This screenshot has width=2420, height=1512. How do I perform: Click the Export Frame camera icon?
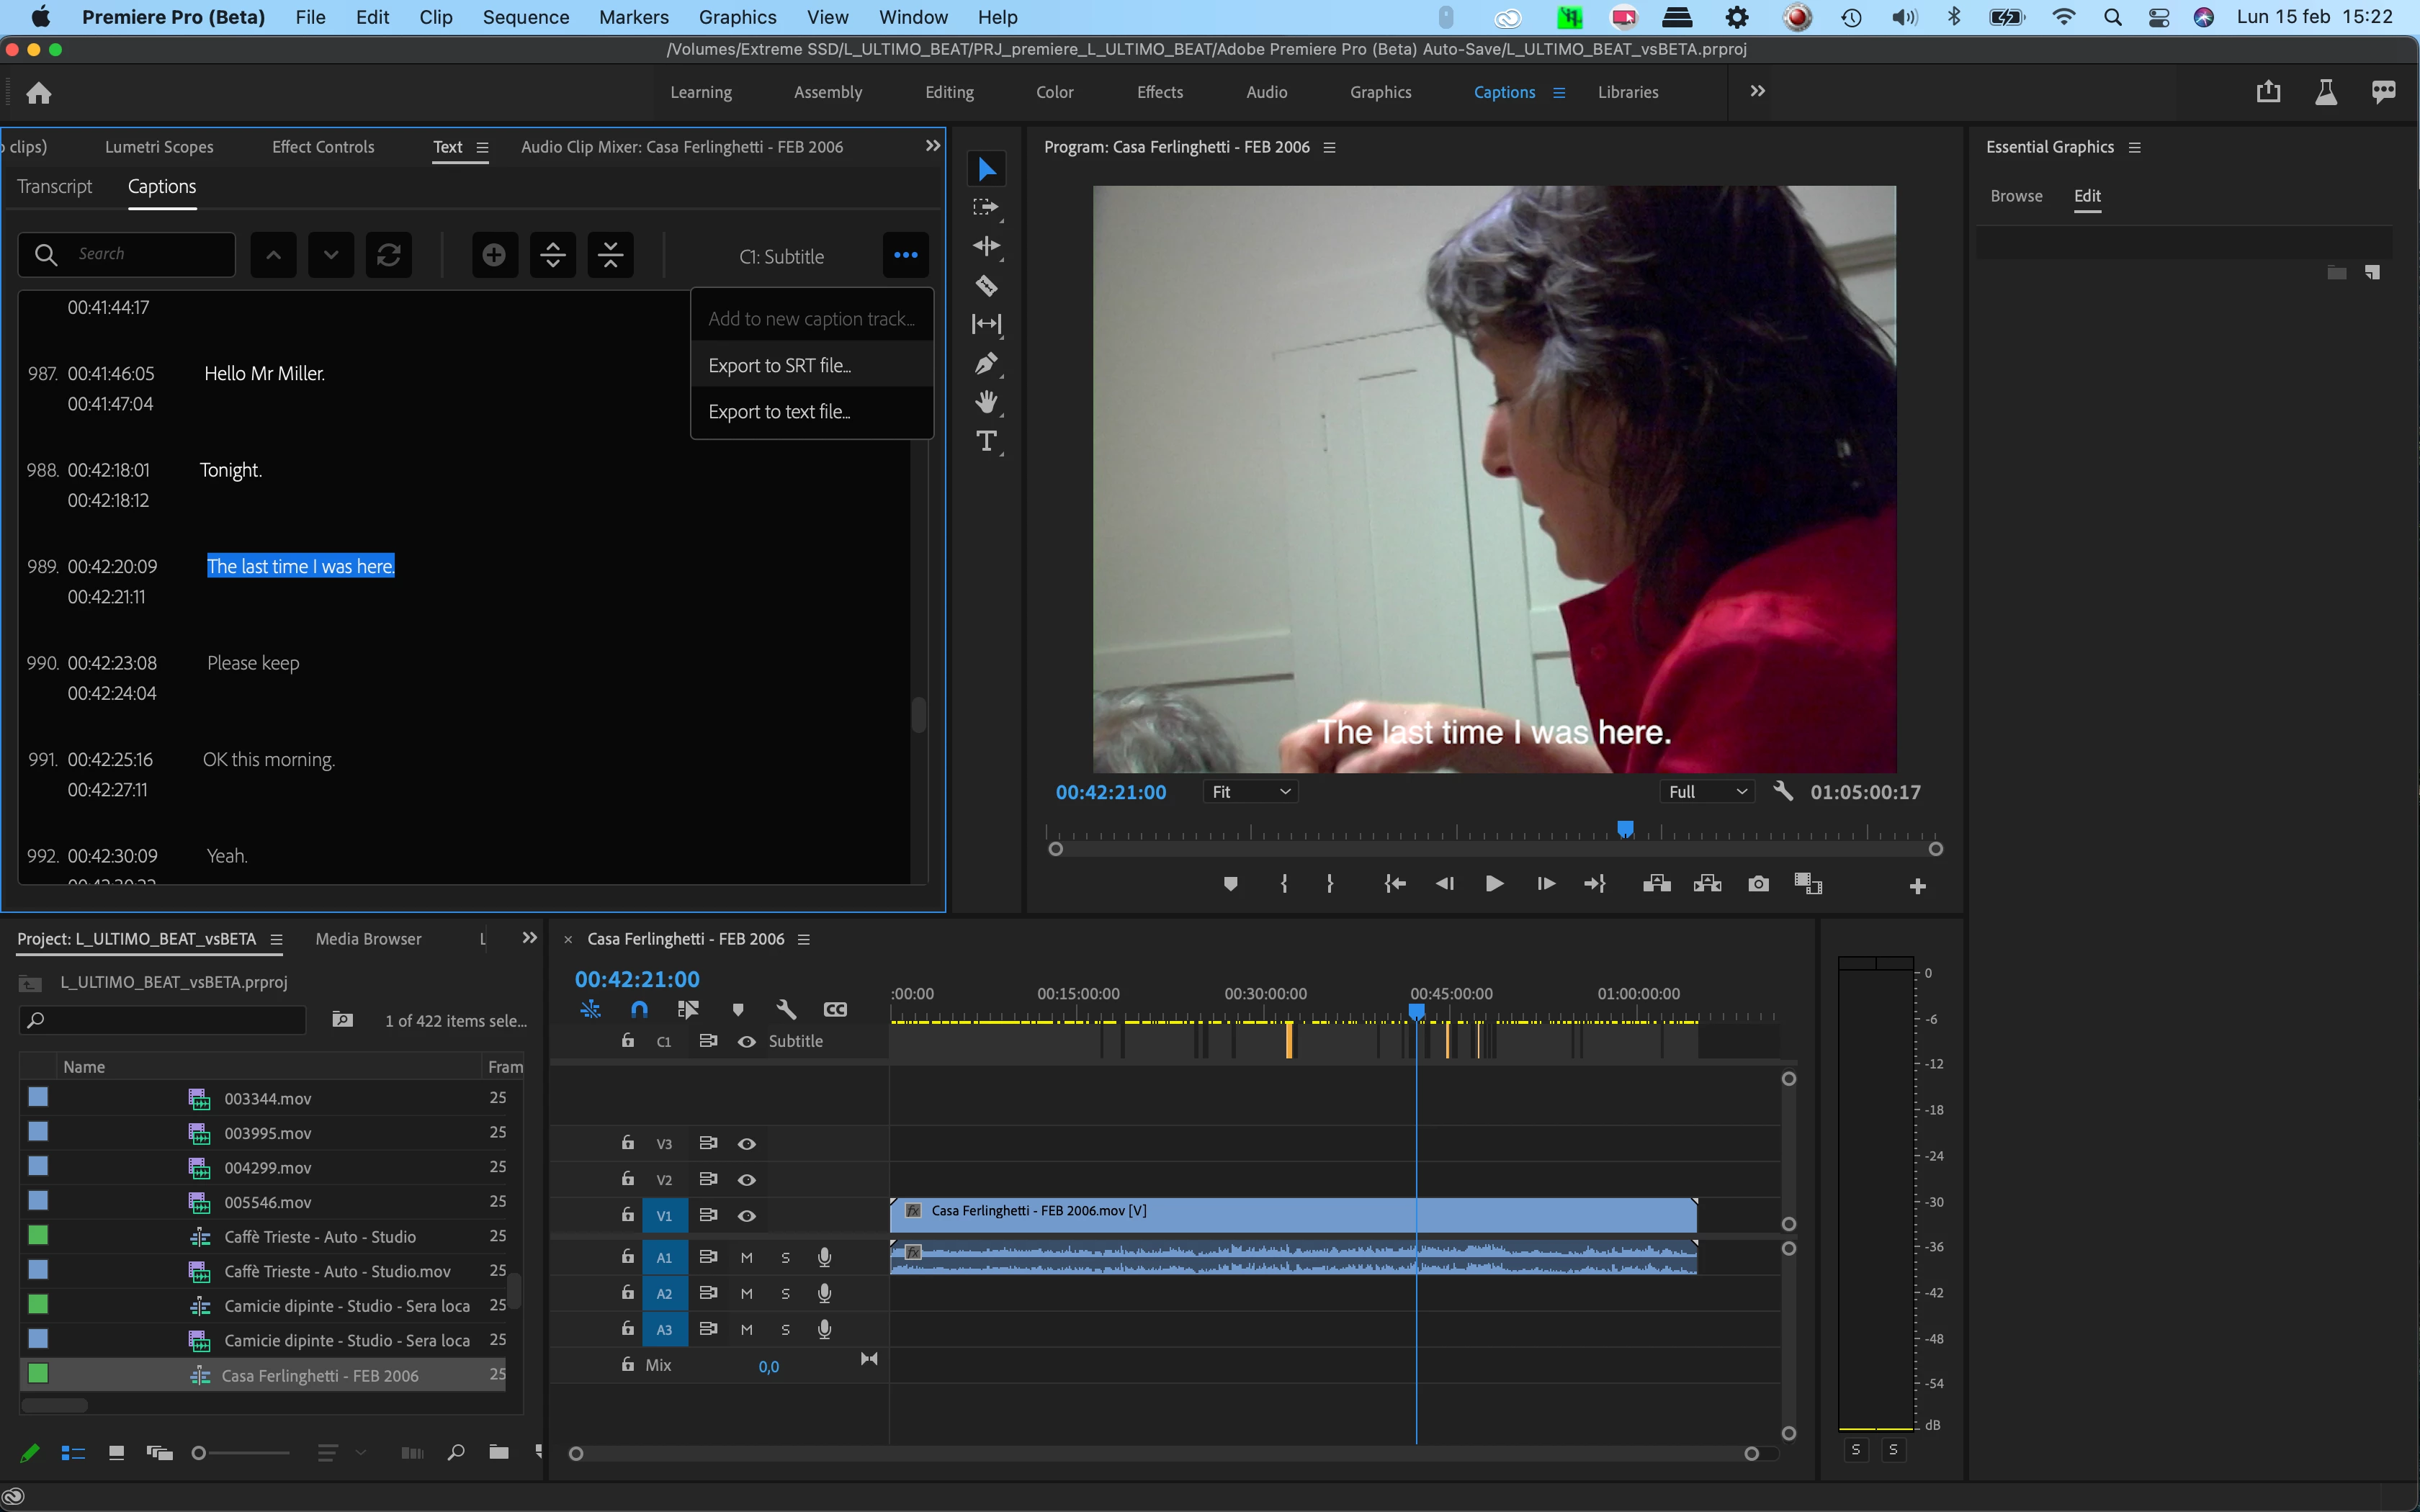click(1758, 884)
